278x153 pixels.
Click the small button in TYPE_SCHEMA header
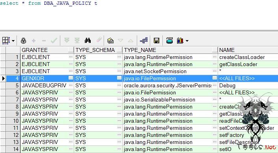119,50
